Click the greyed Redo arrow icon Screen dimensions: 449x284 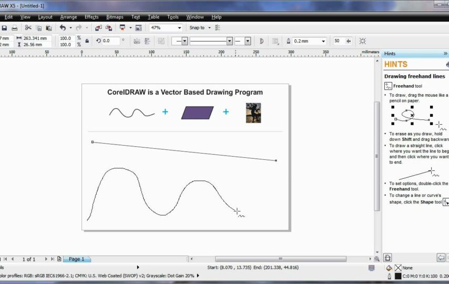point(79,27)
